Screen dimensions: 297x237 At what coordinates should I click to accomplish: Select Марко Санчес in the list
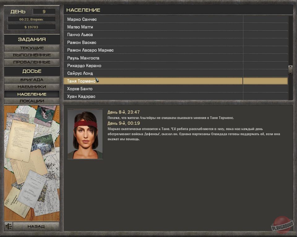(176, 19)
